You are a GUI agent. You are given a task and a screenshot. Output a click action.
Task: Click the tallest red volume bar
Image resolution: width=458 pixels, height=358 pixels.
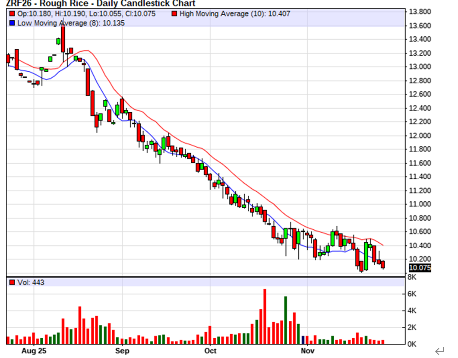click(265, 316)
